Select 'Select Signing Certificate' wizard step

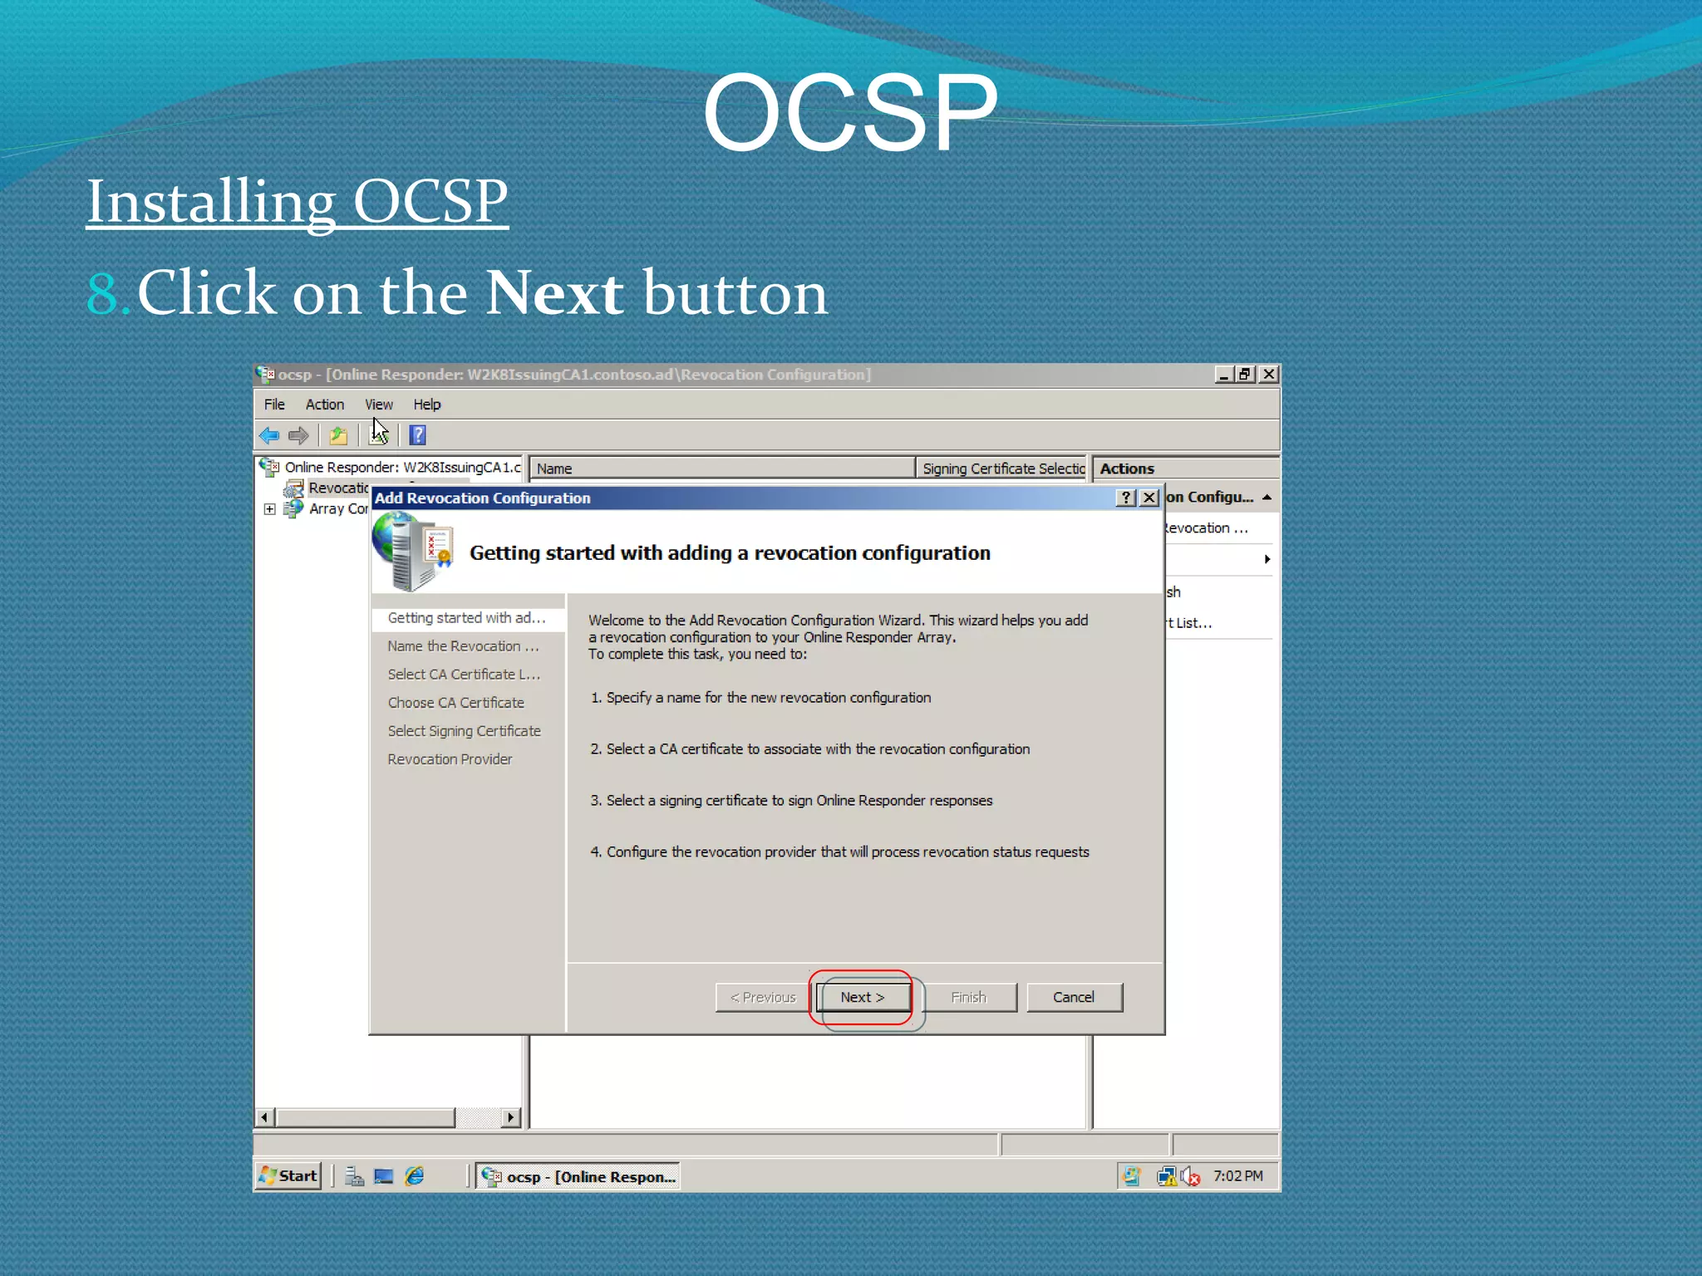coord(464,731)
